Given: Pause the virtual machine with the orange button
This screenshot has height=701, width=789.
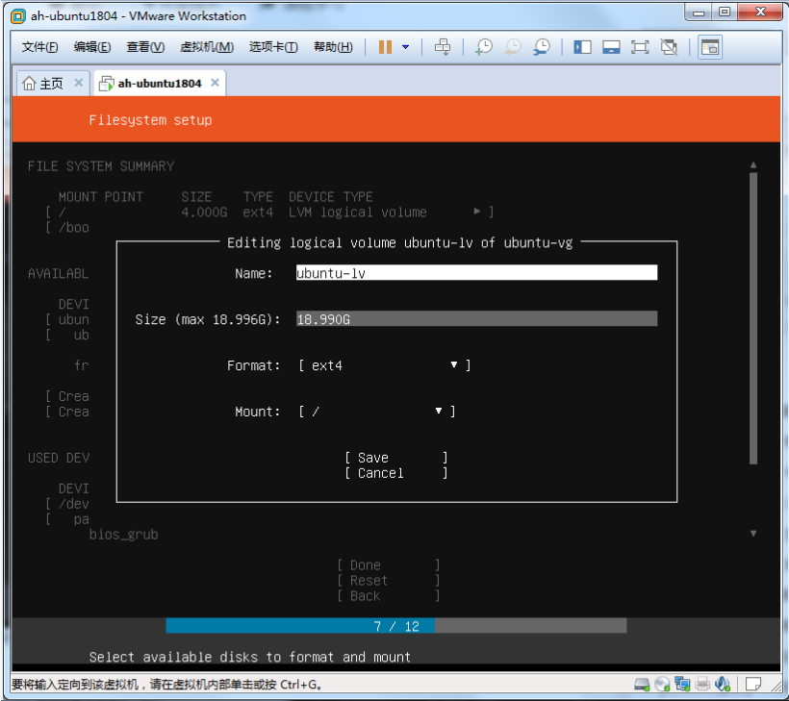Looking at the screenshot, I should pyautogui.click(x=385, y=47).
